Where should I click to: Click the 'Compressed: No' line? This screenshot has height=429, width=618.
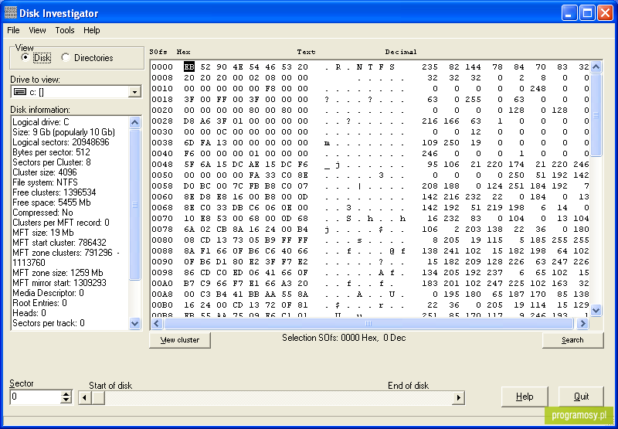(x=42, y=213)
